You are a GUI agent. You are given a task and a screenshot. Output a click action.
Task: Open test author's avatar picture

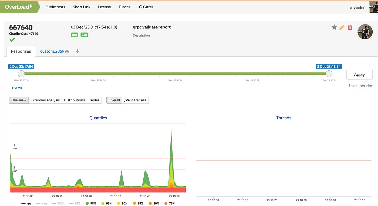tap(365, 32)
